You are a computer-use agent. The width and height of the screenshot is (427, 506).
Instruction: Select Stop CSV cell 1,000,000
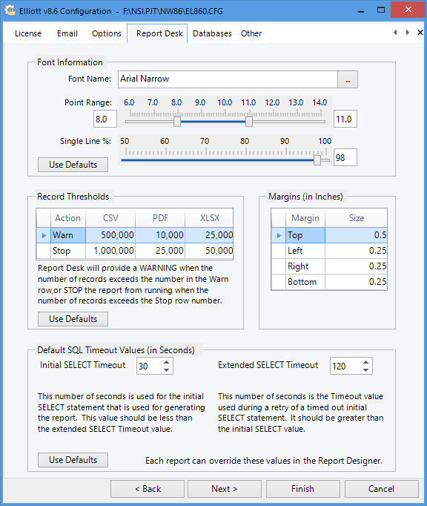click(110, 251)
